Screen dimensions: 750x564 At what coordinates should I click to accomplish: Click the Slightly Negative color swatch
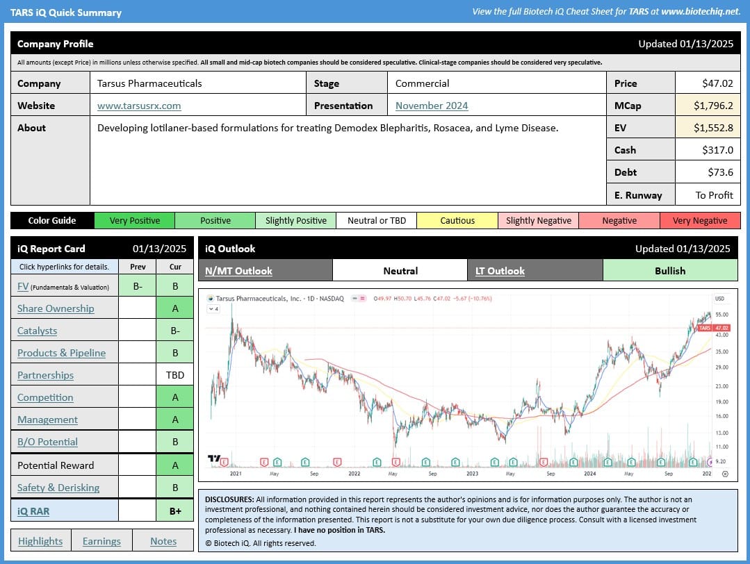tap(539, 220)
